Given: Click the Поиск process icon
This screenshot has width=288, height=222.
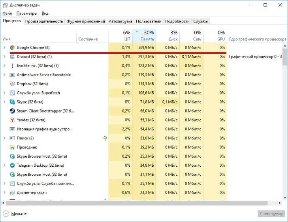Looking at the screenshot, I should (x=12, y=138).
